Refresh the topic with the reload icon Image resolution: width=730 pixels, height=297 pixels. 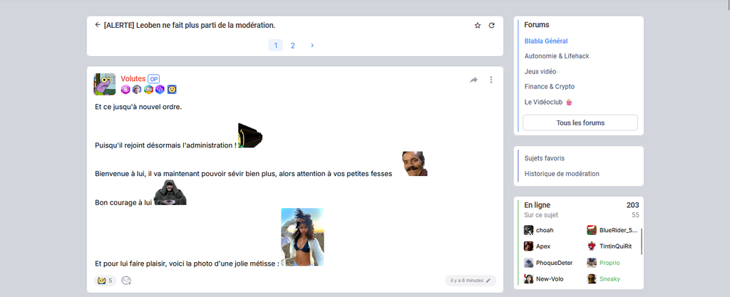(x=491, y=26)
